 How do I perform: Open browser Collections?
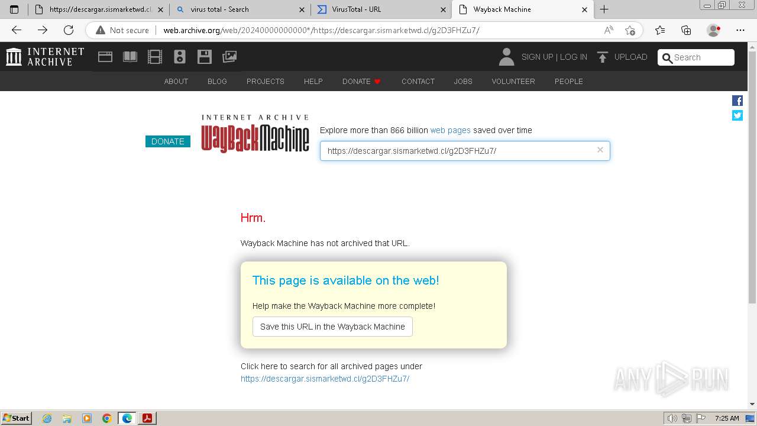(686, 30)
